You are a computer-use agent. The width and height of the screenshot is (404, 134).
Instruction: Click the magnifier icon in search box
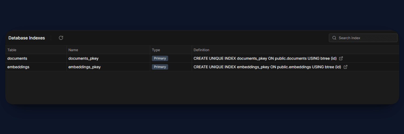(334, 38)
